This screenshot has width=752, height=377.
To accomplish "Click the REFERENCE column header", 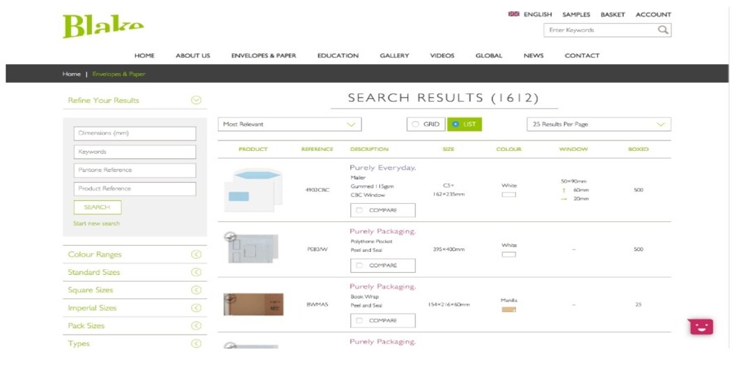I will pyautogui.click(x=317, y=150).
